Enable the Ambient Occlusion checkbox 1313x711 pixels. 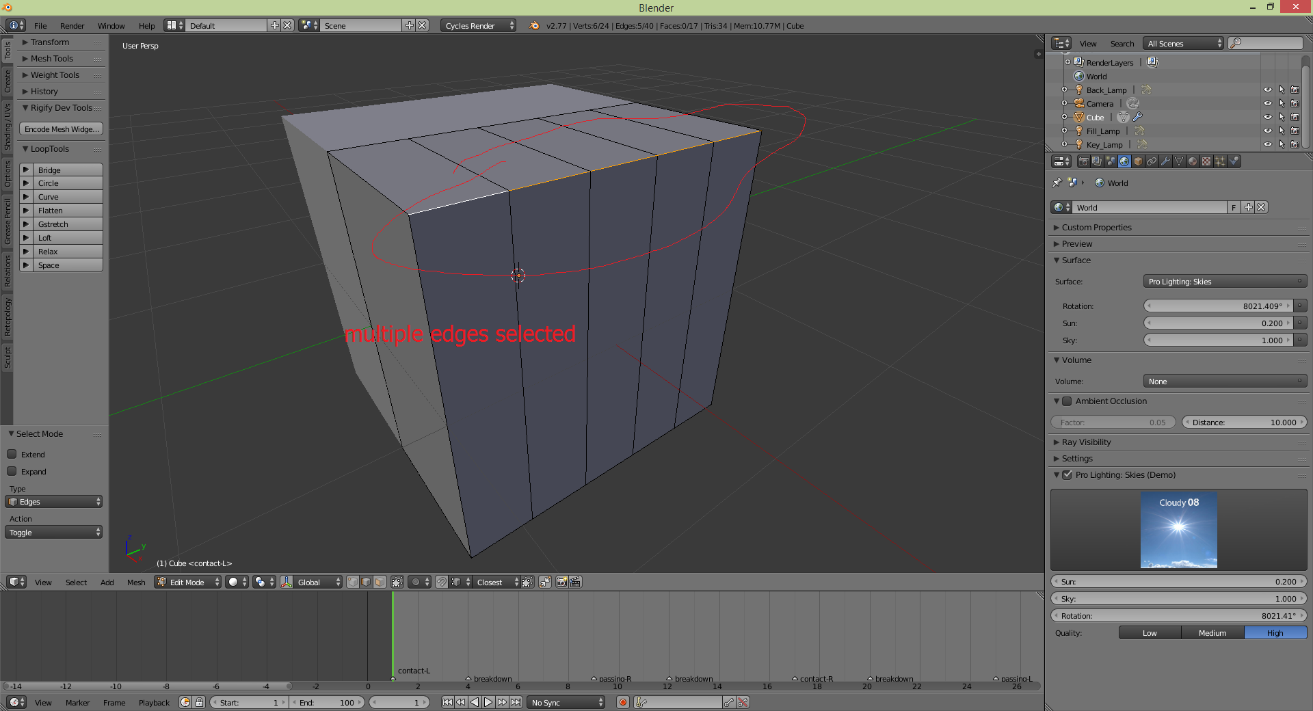point(1067,401)
